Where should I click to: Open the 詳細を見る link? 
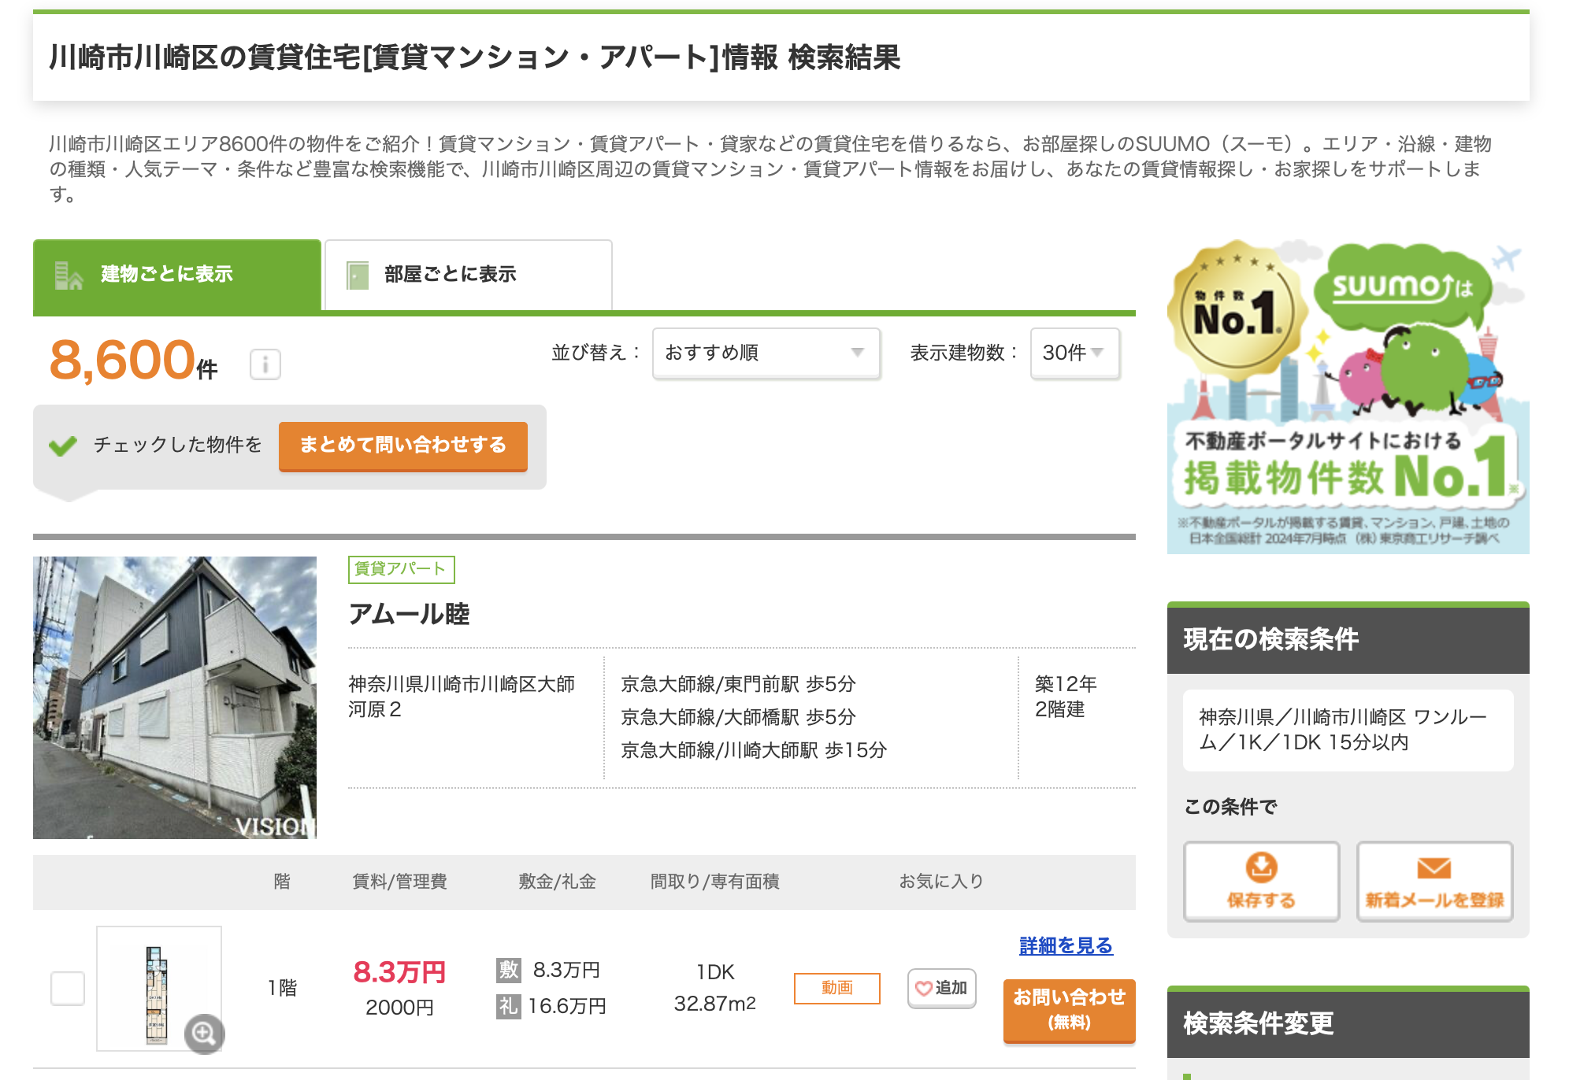pyautogui.click(x=1066, y=945)
